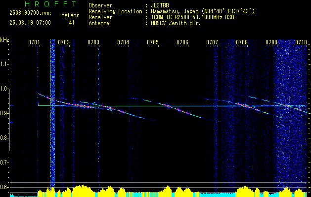Click the Antenna HB9CV Zenith dir. text
311x197 pixels.
point(176,23)
